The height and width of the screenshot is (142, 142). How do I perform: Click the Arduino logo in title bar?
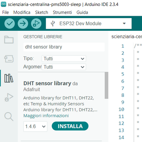(4, 4)
